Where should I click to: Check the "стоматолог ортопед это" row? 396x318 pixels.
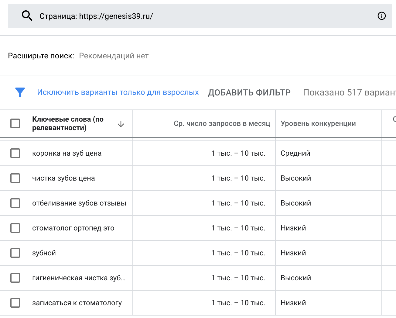coord(15,228)
